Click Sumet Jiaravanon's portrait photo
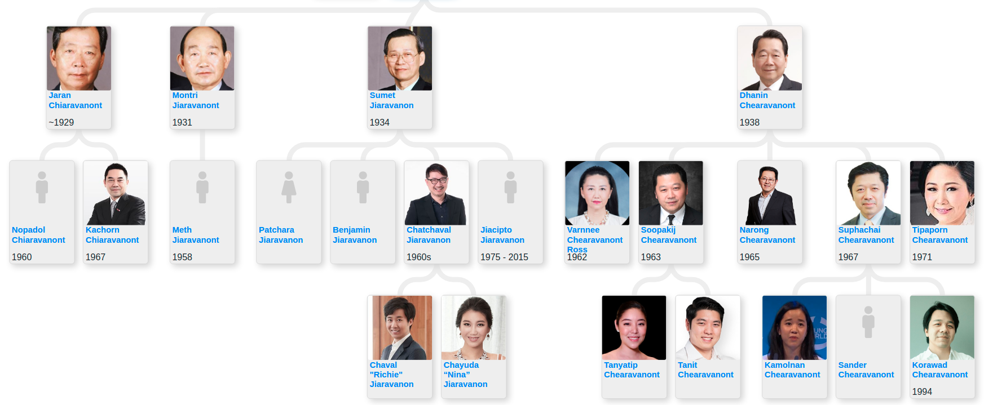 [400, 58]
